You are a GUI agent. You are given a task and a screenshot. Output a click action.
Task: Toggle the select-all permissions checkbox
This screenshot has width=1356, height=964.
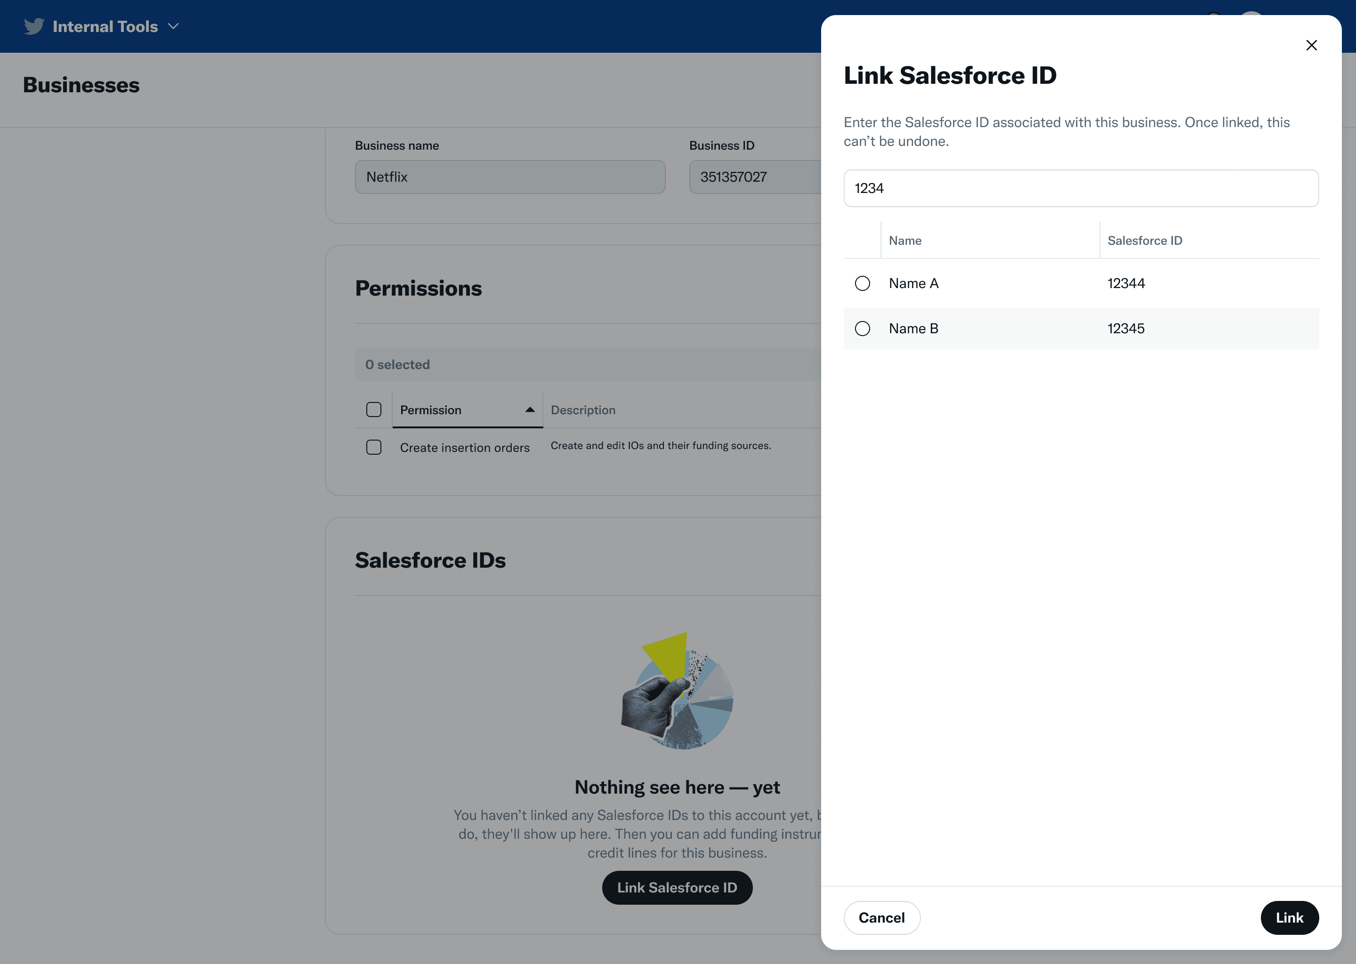pos(374,410)
